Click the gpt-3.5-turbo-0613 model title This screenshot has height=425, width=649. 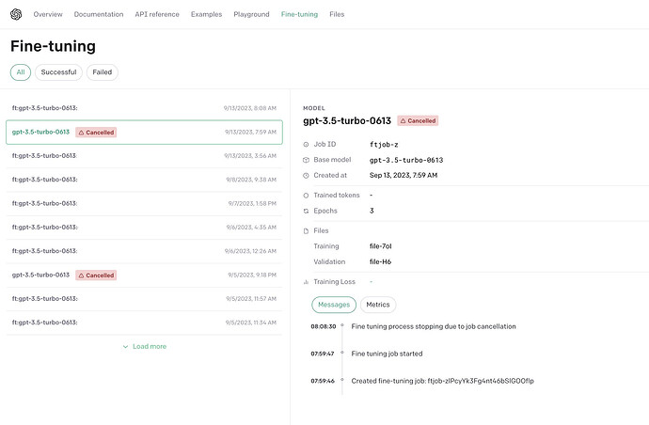347,121
